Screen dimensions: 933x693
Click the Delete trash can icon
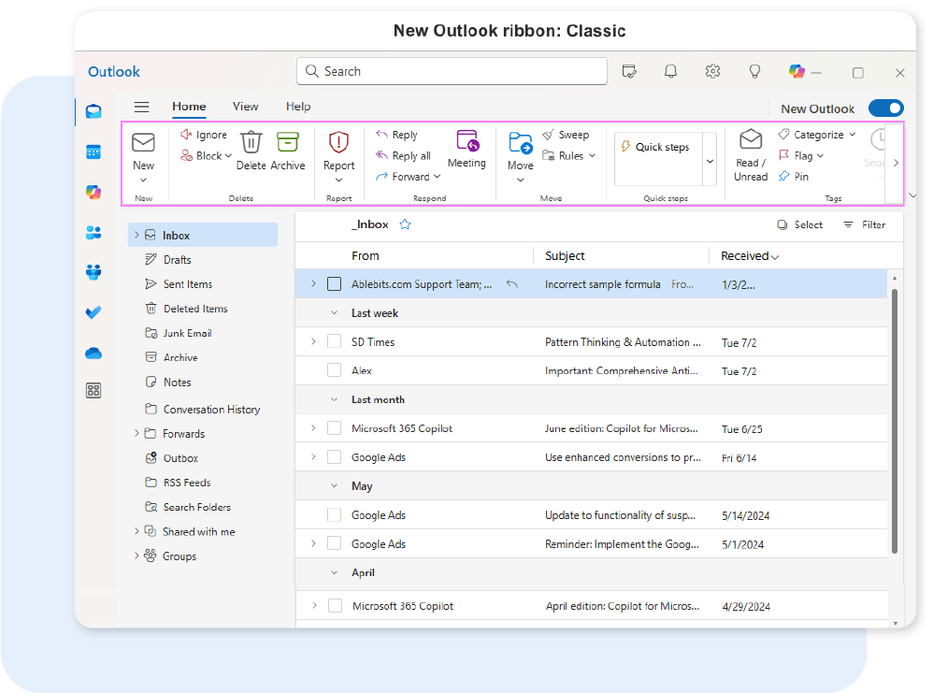point(251,143)
